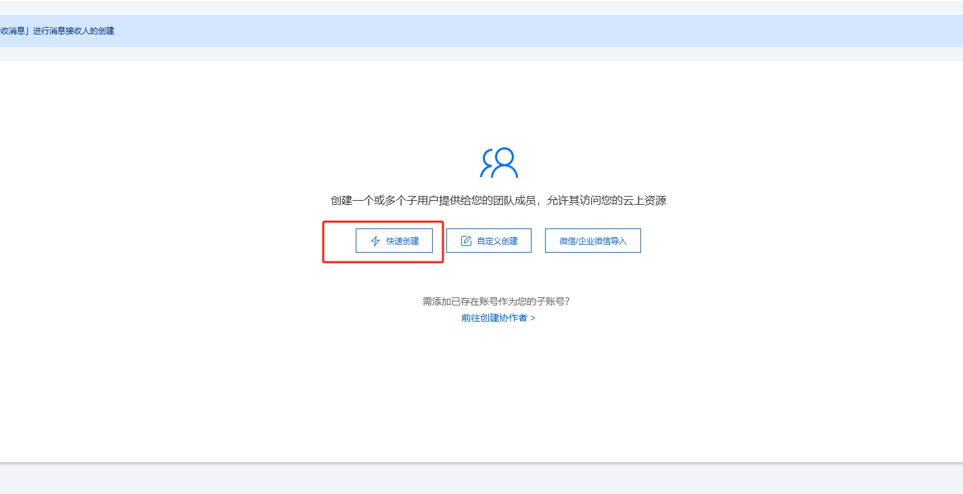963x494 pixels.
Task: Click the pencil edit icon in 自定义创建
Action: pyautogui.click(x=466, y=241)
